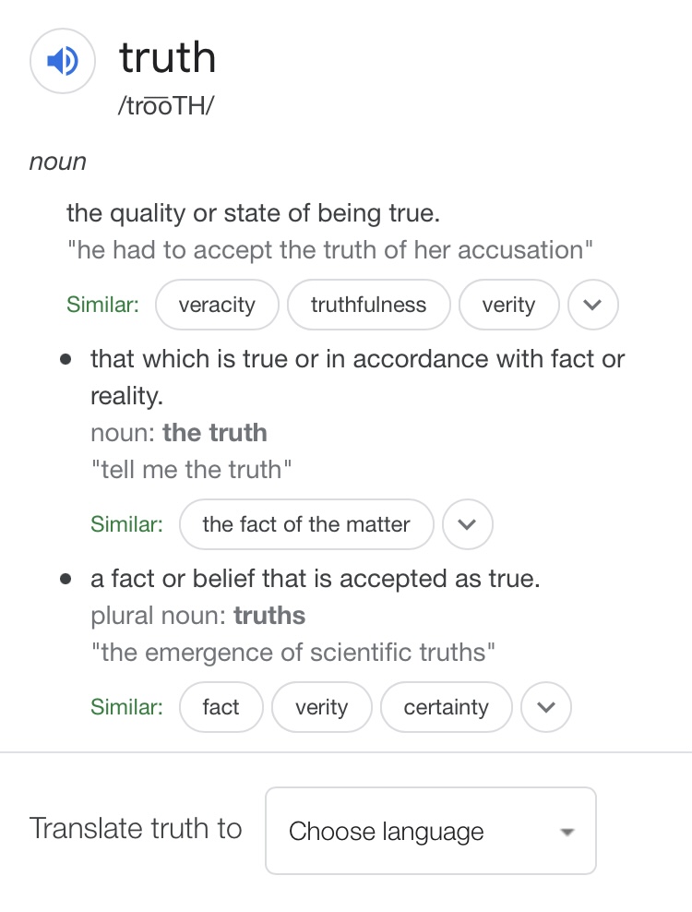Click the verity chip beside truthfulness
This screenshot has height=912, width=692.
pyautogui.click(x=508, y=305)
